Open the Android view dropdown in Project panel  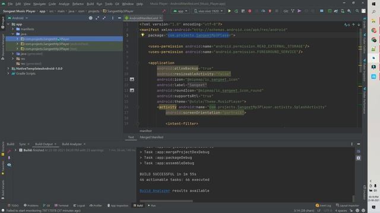coord(18,18)
